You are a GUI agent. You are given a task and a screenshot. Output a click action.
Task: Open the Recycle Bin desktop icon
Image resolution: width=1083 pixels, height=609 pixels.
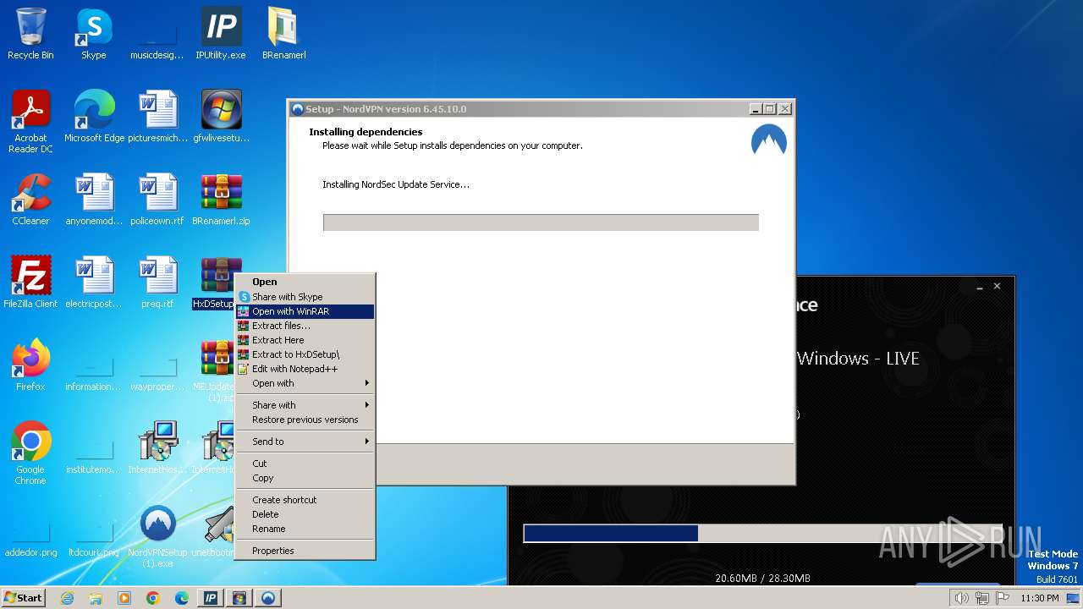point(30,34)
